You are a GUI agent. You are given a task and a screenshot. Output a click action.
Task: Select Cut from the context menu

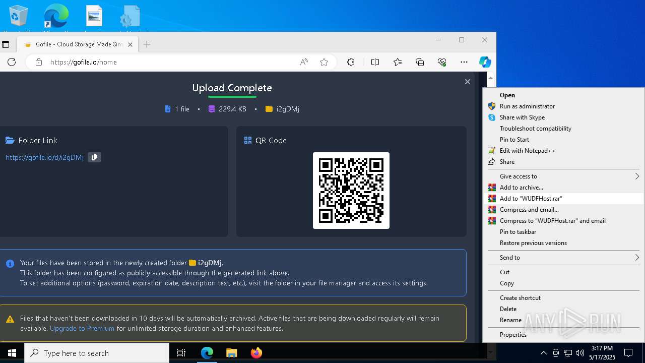pos(563,272)
